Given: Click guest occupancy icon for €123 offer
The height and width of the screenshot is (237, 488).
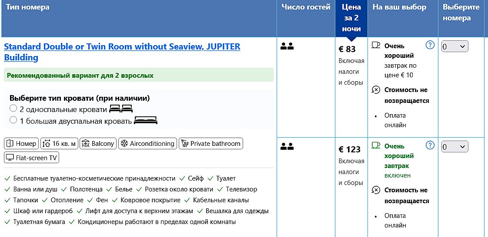Looking at the screenshot, I should [x=287, y=147].
